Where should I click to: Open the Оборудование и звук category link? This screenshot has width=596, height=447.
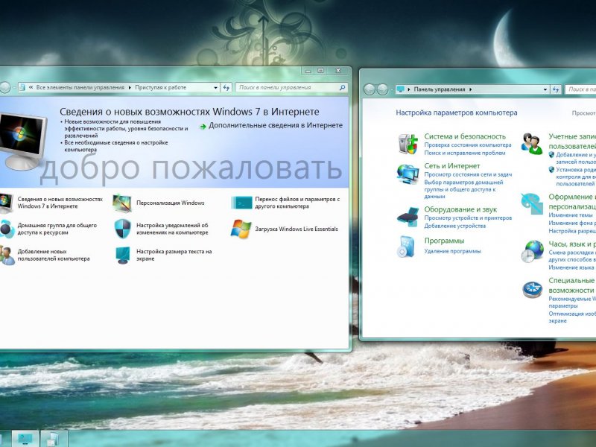460,209
